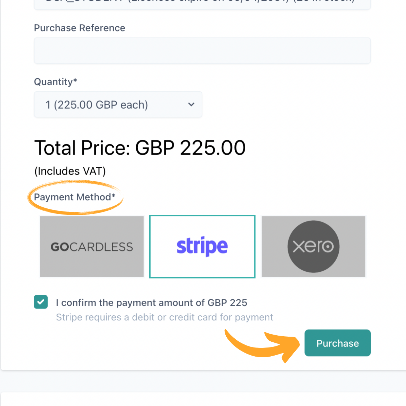Click the orange arrow pointing to Purchase
The image size is (406, 406).
(262, 345)
